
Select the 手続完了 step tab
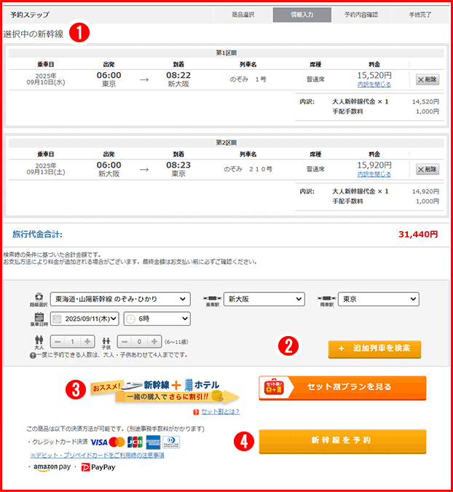(420, 15)
